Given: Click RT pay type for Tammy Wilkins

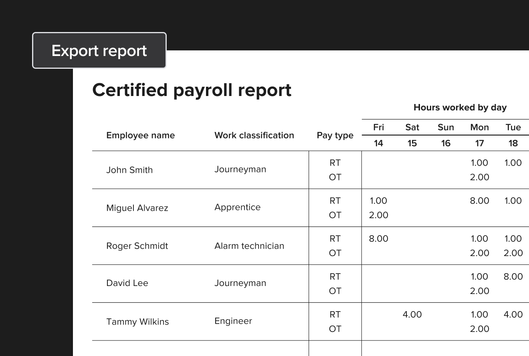Looking at the screenshot, I should point(335,315).
